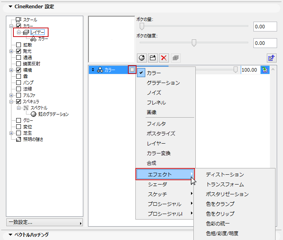Click the 100.00 opacity value field
This screenshot has height=240, width=283.
coord(251,70)
